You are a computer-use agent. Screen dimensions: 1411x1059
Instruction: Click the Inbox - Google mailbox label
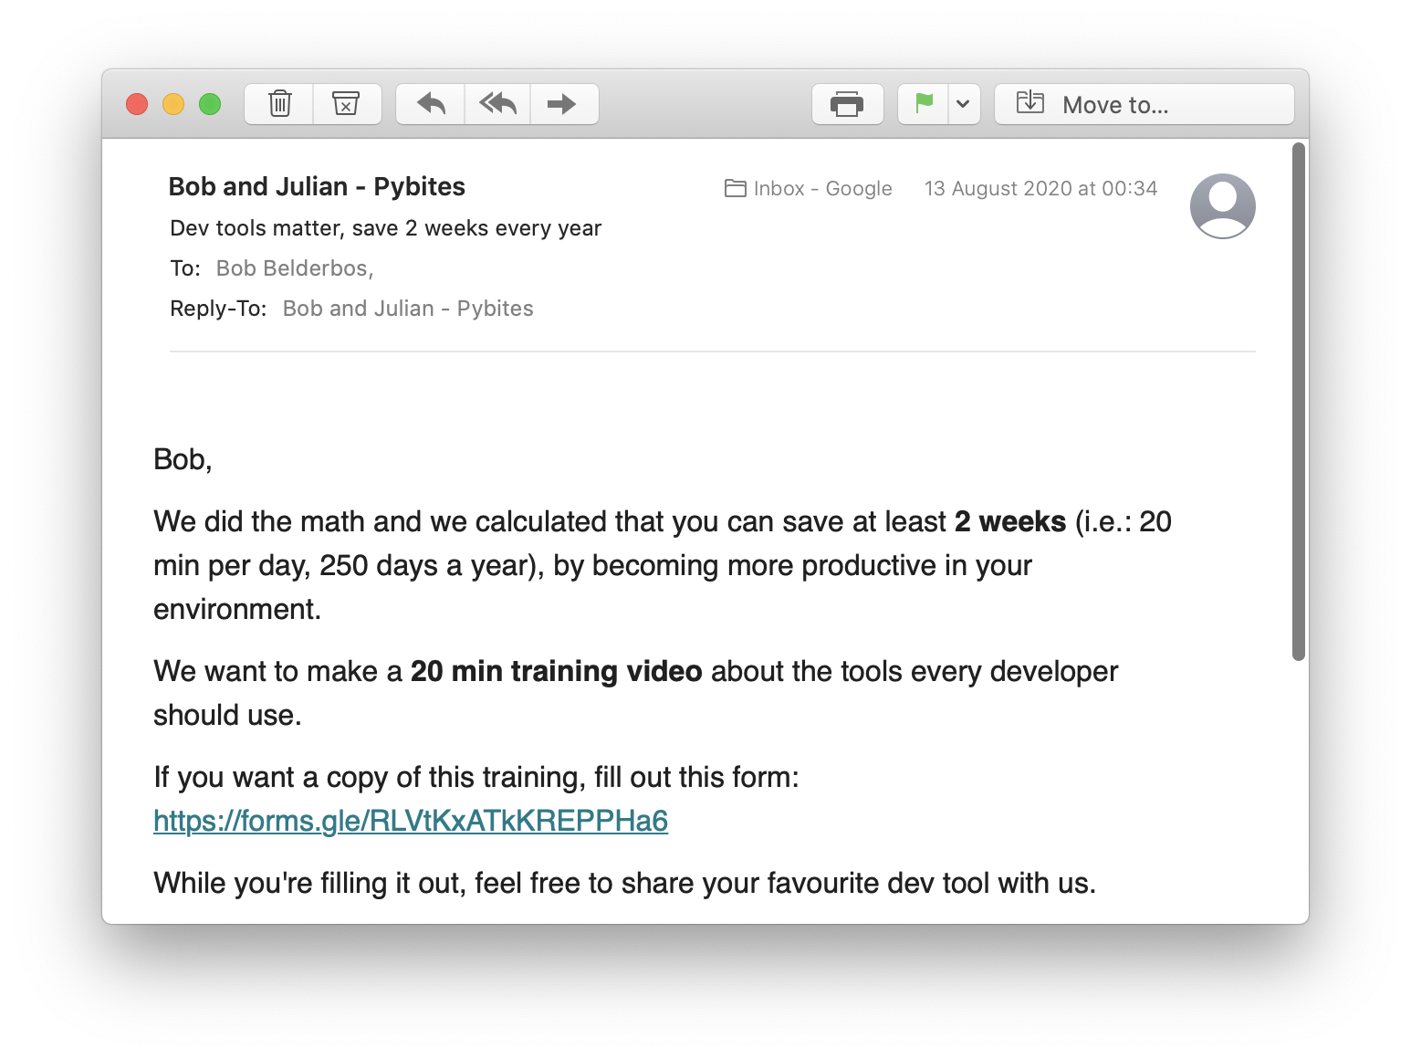(809, 188)
